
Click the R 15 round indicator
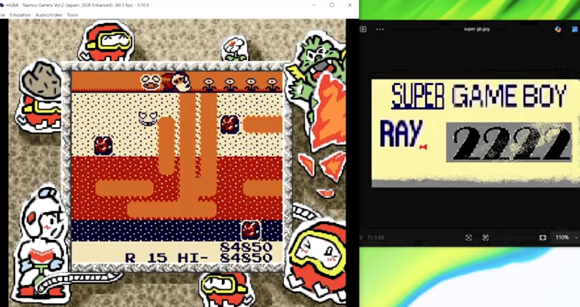pyautogui.click(x=146, y=258)
